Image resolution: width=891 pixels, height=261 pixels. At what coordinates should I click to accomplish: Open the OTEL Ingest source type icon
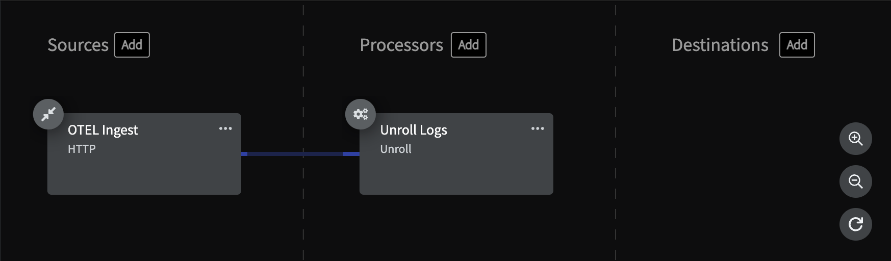[48, 114]
